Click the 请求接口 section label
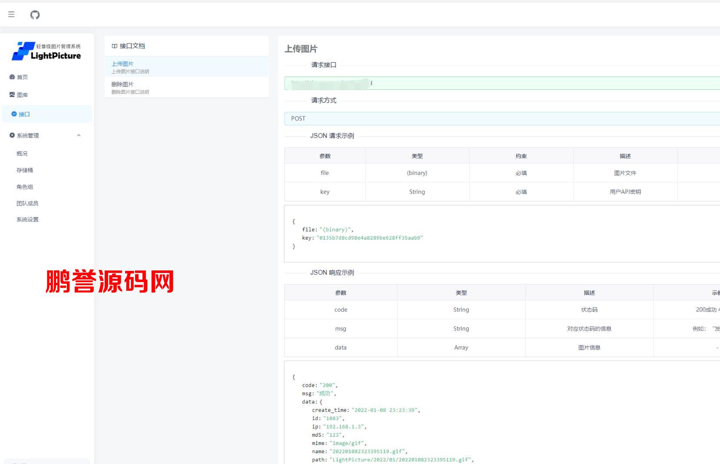Viewport: 720px width, 464px height. tap(324, 65)
